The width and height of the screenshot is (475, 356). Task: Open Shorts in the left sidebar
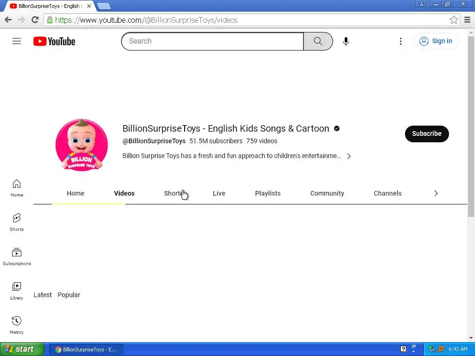[17, 222]
